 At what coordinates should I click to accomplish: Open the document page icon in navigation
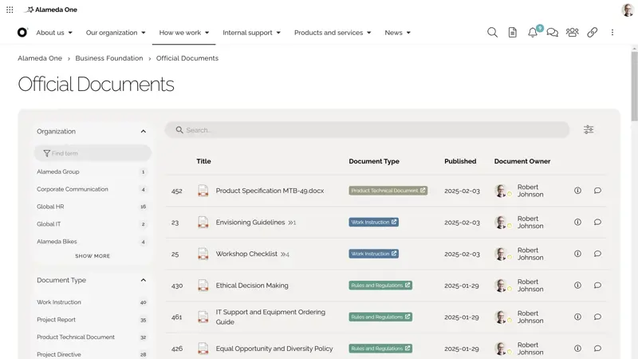[512, 32]
